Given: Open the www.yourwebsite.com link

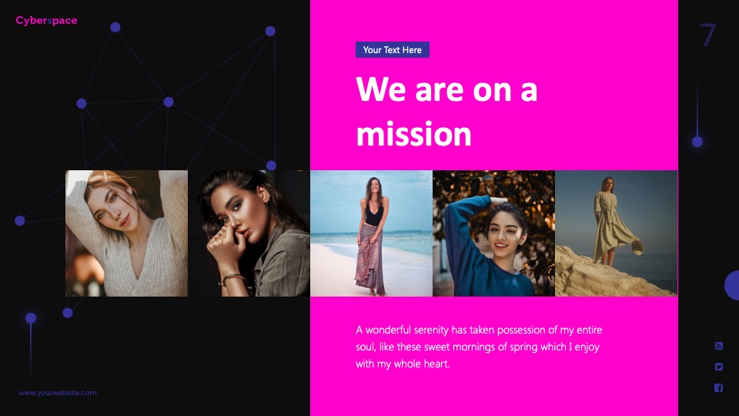Looking at the screenshot, I should click(x=58, y=392).
